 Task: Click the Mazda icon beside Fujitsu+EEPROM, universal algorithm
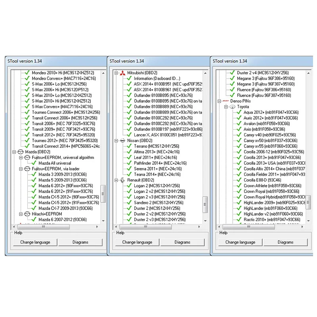coord(27,157)
